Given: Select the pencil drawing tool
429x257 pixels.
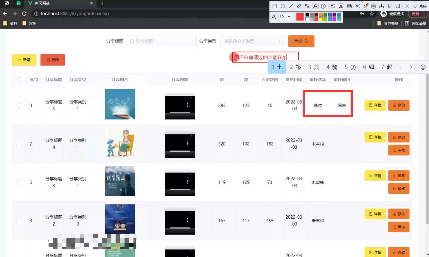Looking at the screenshot, I should [299, 6].
